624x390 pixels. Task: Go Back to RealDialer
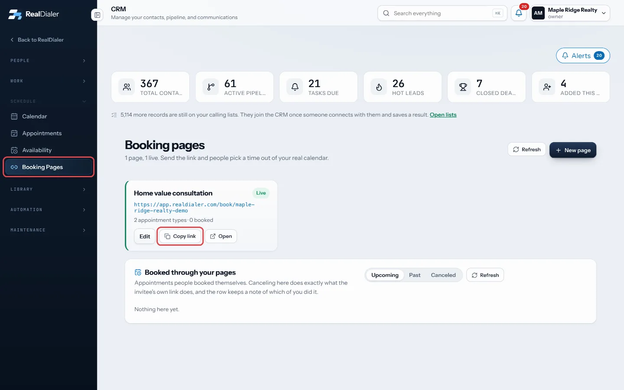37,40
